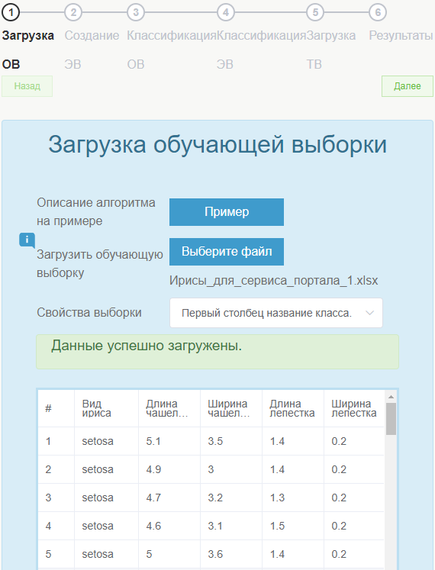Click the Ширина лепестка column header
Screen dimensions: 435x570
(x=354, y=408)
